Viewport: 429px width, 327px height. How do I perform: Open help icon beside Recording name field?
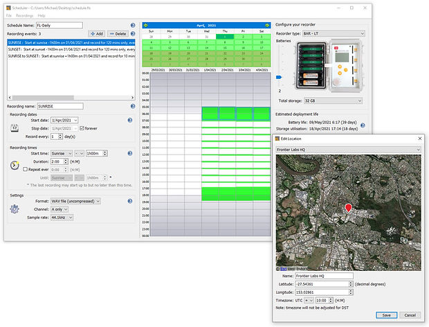(133, 106)
